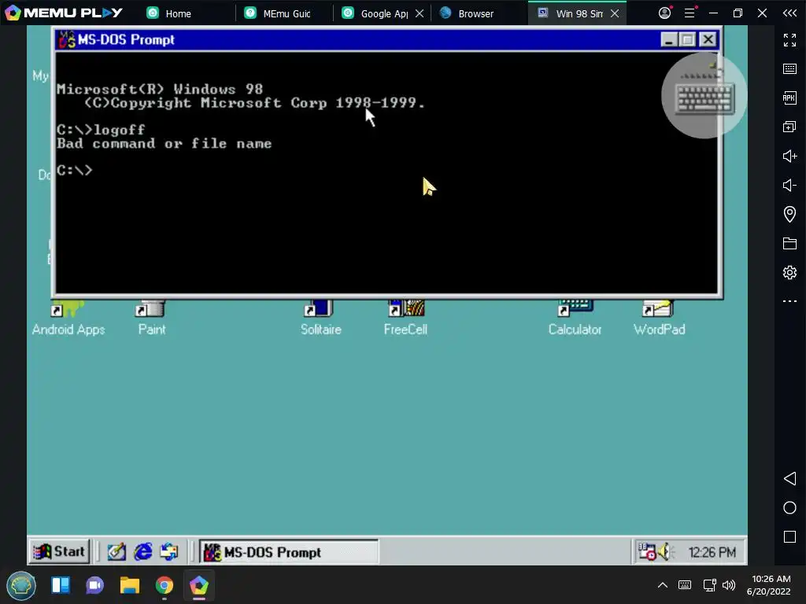Increase volume with the speaker plus icon
The height and width of the screenshot is (604, 806).
[x=789, y=156]
